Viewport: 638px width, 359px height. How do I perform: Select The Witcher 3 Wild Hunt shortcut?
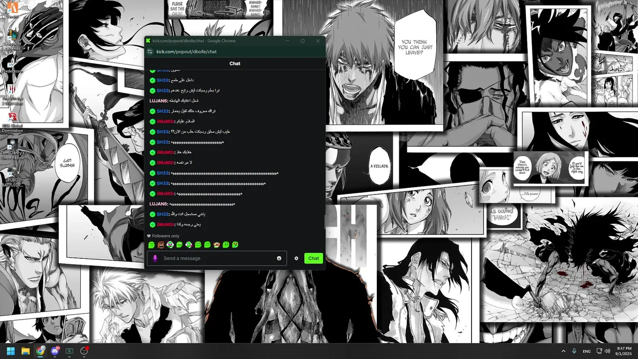[12, 94]
